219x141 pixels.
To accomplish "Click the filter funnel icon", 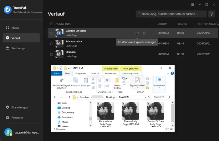I will 211,14.
